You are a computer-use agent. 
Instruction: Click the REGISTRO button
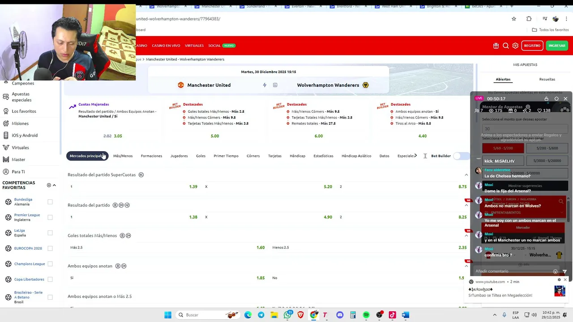tap(532, 46)
